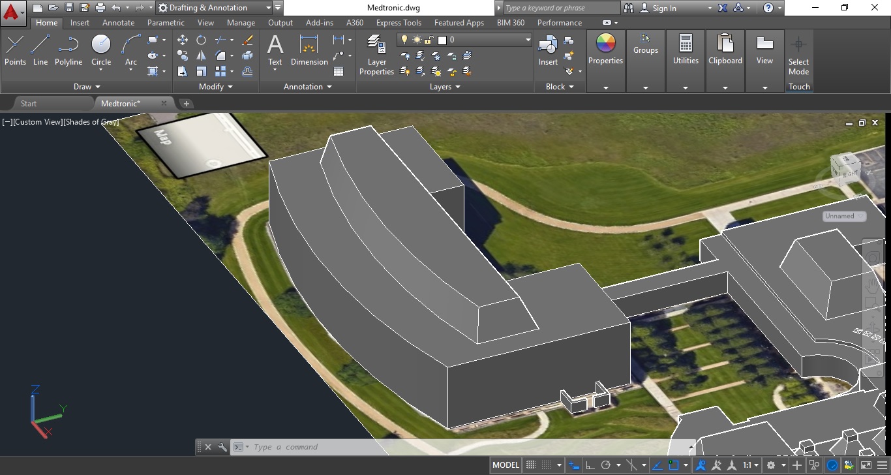Image resolution: width=891 pixels, height=475 pixels.
Task: Switch to the Annotate ribbon tab
Action: coord(118,22)
